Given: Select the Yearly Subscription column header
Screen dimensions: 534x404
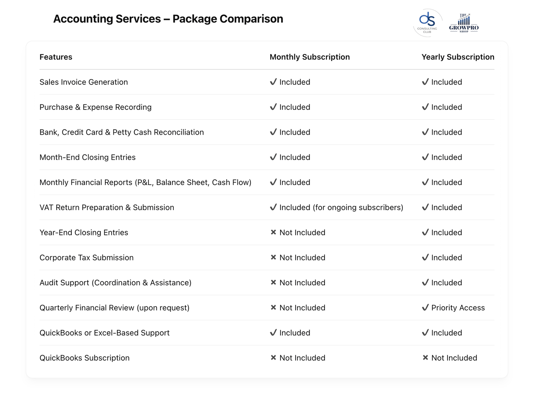Looking at the screenshot, I should [458, 57].
